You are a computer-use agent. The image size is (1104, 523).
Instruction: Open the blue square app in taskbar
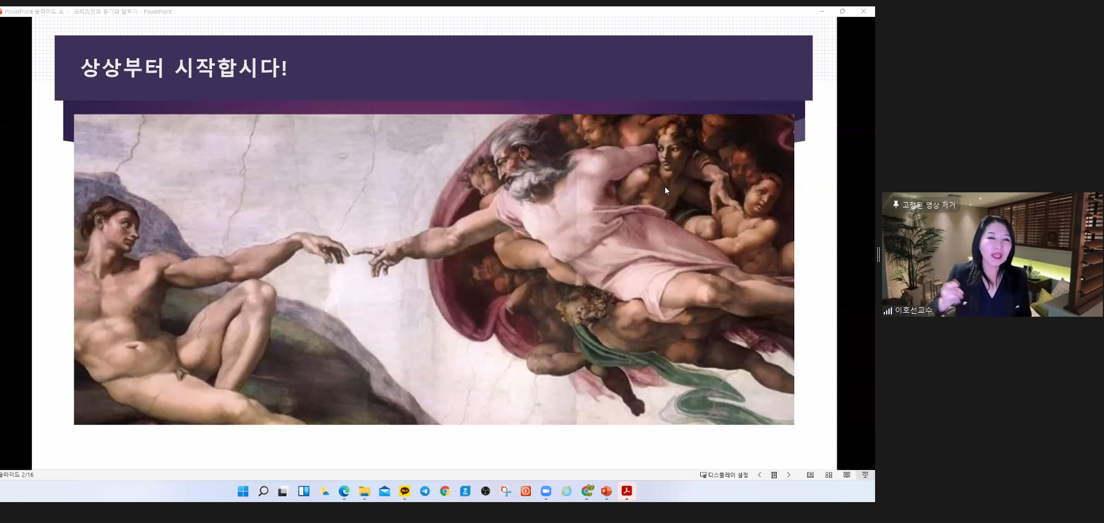(465, 492)
